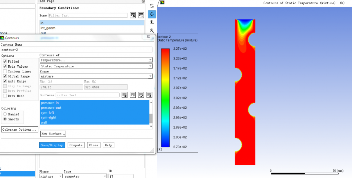The width and height of the screenshot is (352, 178).
Task: Click the zoom in/out magnifier icon
Action: pos(152,22)
